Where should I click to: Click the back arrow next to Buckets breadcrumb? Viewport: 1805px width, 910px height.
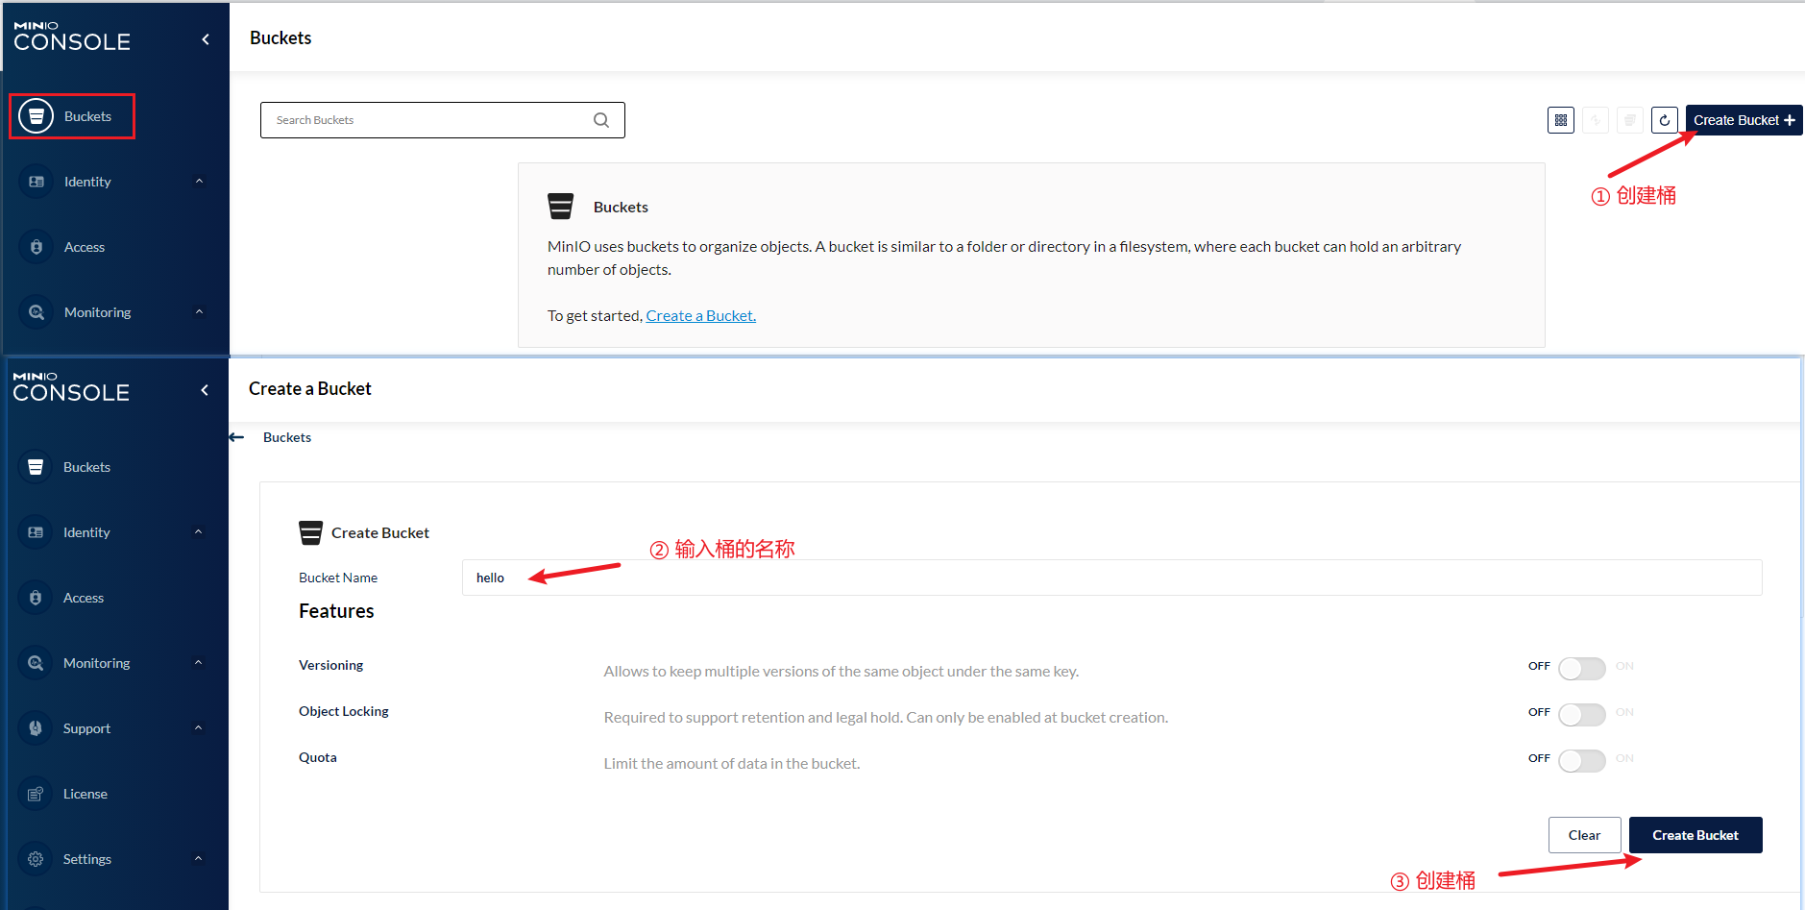237,437
